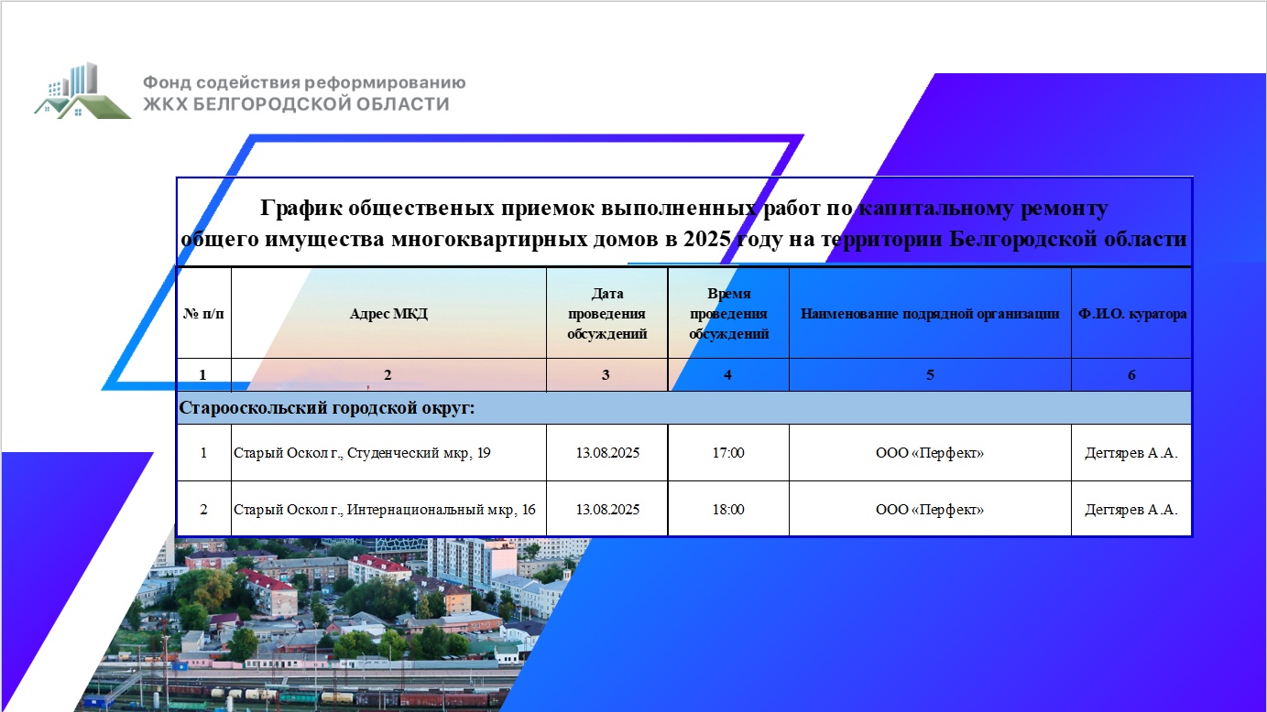Screen dimensions: 1267x712
Task: Click "ООО «Перфект»" in the 18:00 row
Action: [930, 509]
